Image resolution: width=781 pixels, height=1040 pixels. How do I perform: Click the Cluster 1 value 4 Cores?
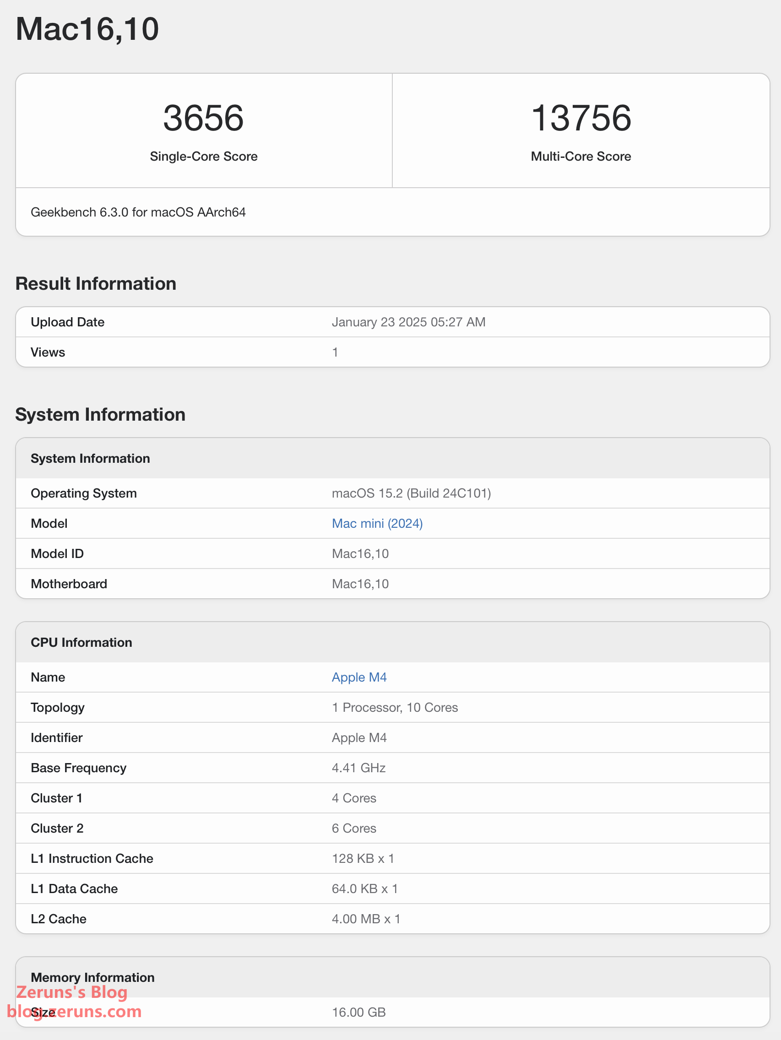tap(353, 798)
